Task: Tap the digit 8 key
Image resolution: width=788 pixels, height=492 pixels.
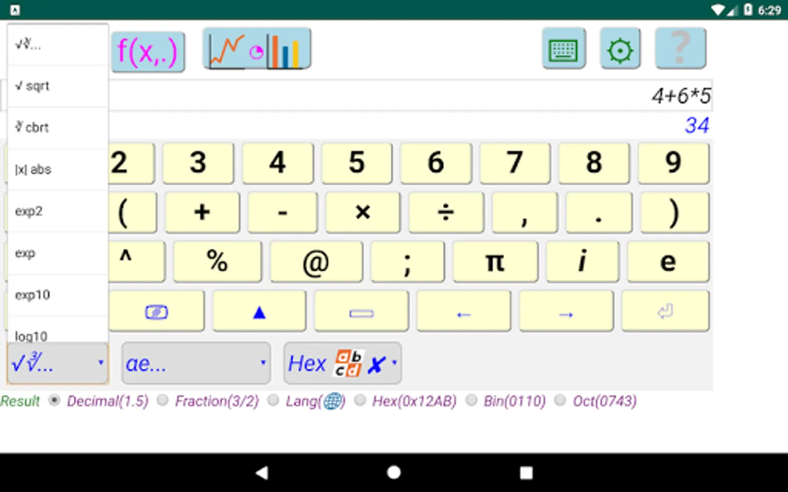Action: click(594, 163)
